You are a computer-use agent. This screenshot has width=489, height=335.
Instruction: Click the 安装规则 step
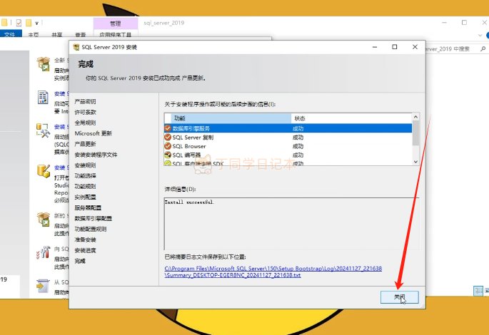85,165
